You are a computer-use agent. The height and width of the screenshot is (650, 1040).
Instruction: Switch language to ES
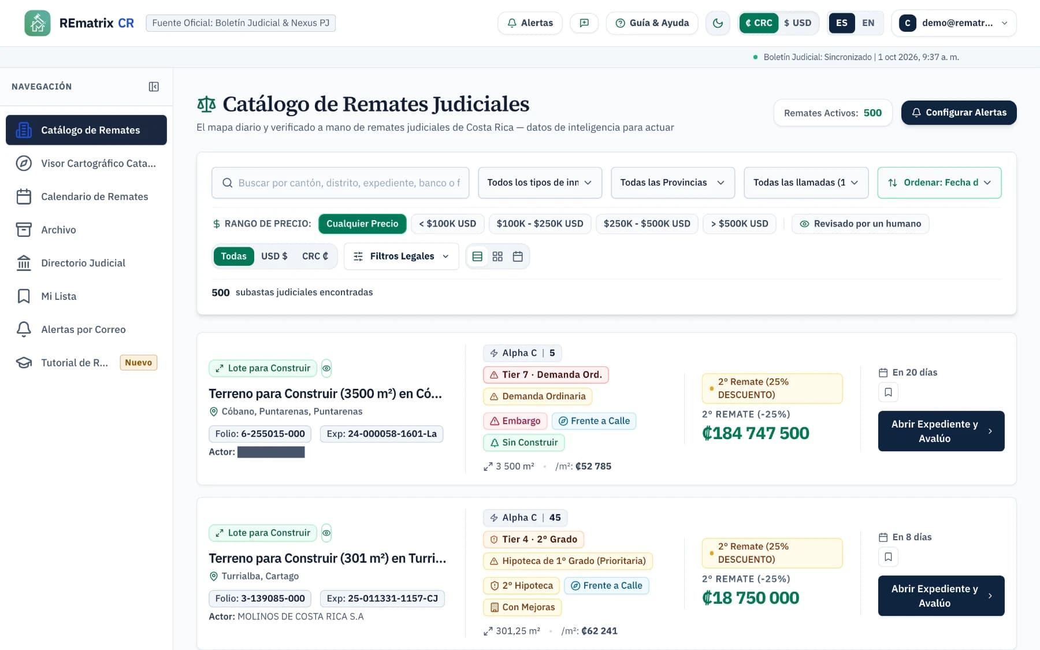842,23
